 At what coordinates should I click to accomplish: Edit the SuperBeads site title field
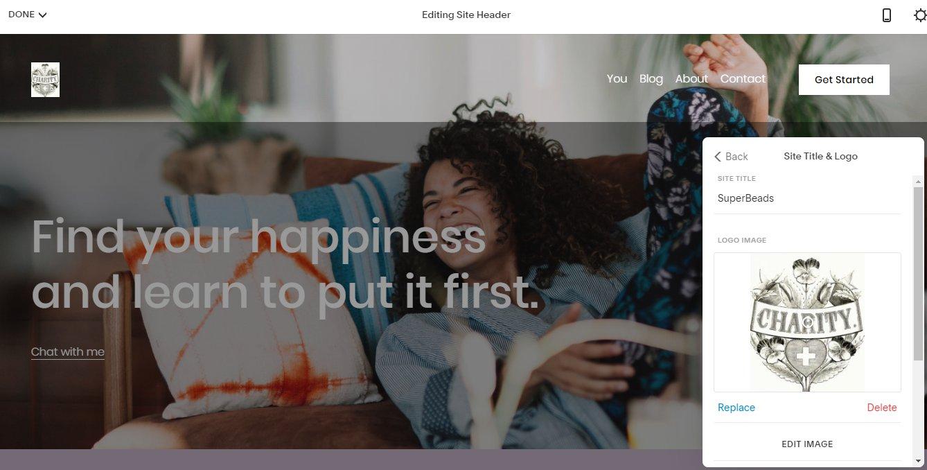[807, 198]
